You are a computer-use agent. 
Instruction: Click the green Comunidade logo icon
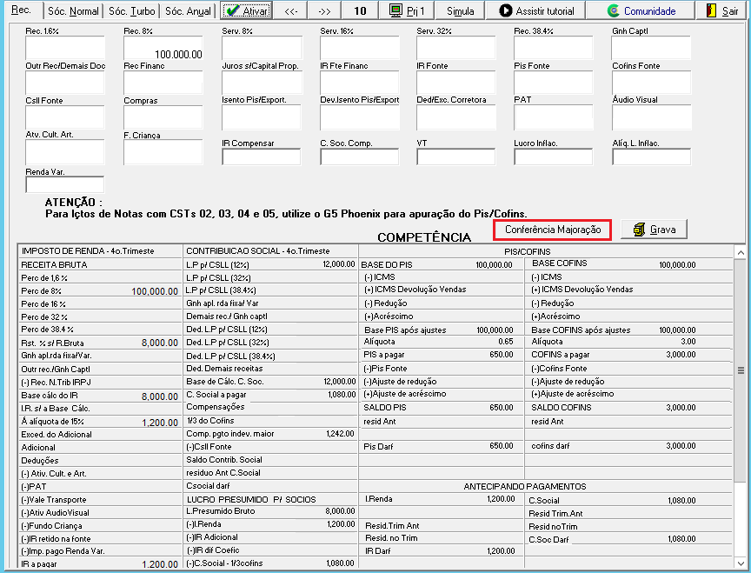[x=613, y=10]
